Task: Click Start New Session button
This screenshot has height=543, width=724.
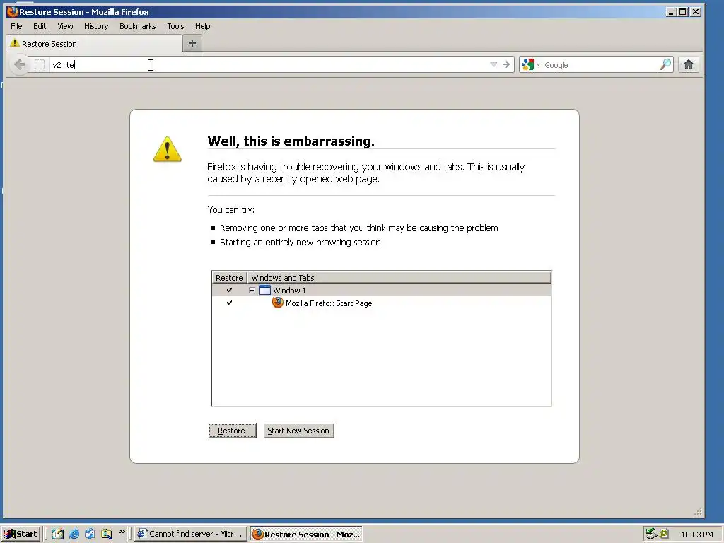Action: click(x=298, y=431)
